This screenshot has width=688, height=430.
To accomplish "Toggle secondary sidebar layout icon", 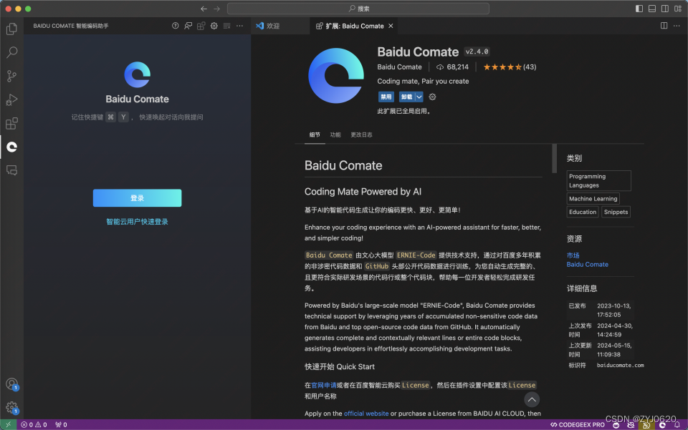I will [665, 9].
